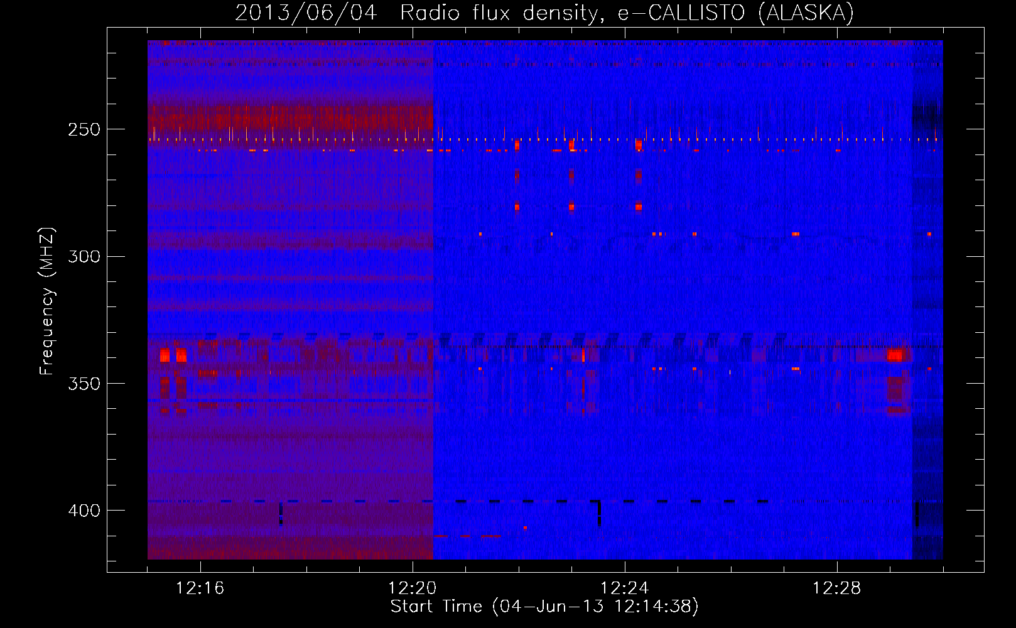Click the 400 frequency tick label
The image size is (1016, 628).
point(84,511)
